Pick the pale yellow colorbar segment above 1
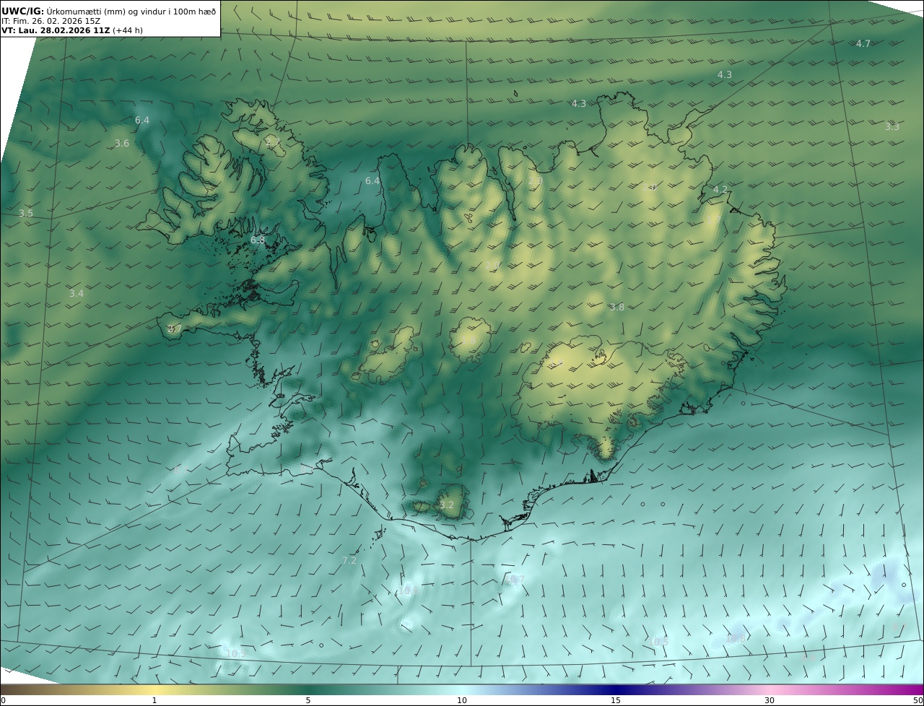924x706 pixels. point(154,689)
